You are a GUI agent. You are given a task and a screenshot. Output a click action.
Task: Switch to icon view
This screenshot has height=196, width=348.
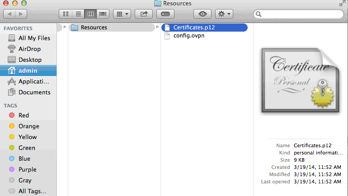click(66, 14)
